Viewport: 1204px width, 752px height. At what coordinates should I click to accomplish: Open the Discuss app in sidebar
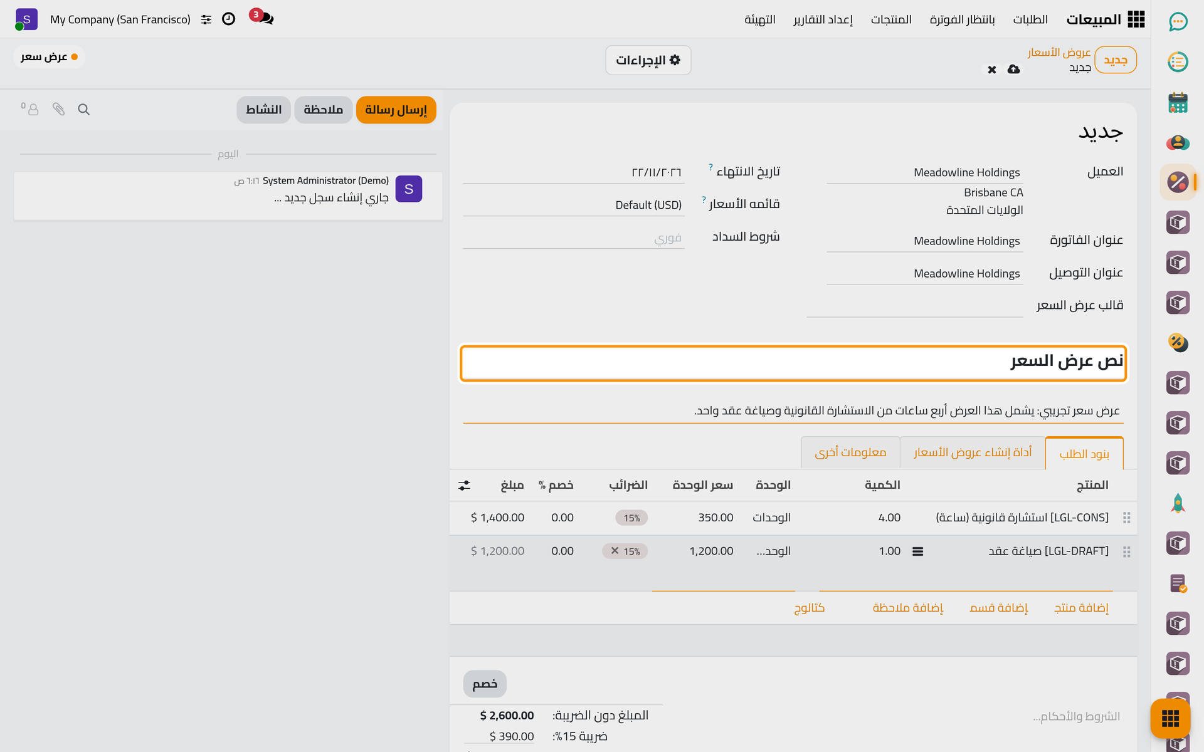1178,22
